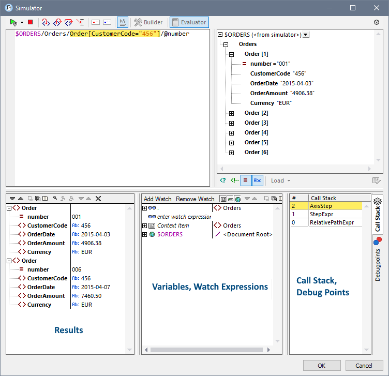Expand the Order [2] node
Image resolution: width=389 pixels, height=376 pixels.
tap(231, 113)
